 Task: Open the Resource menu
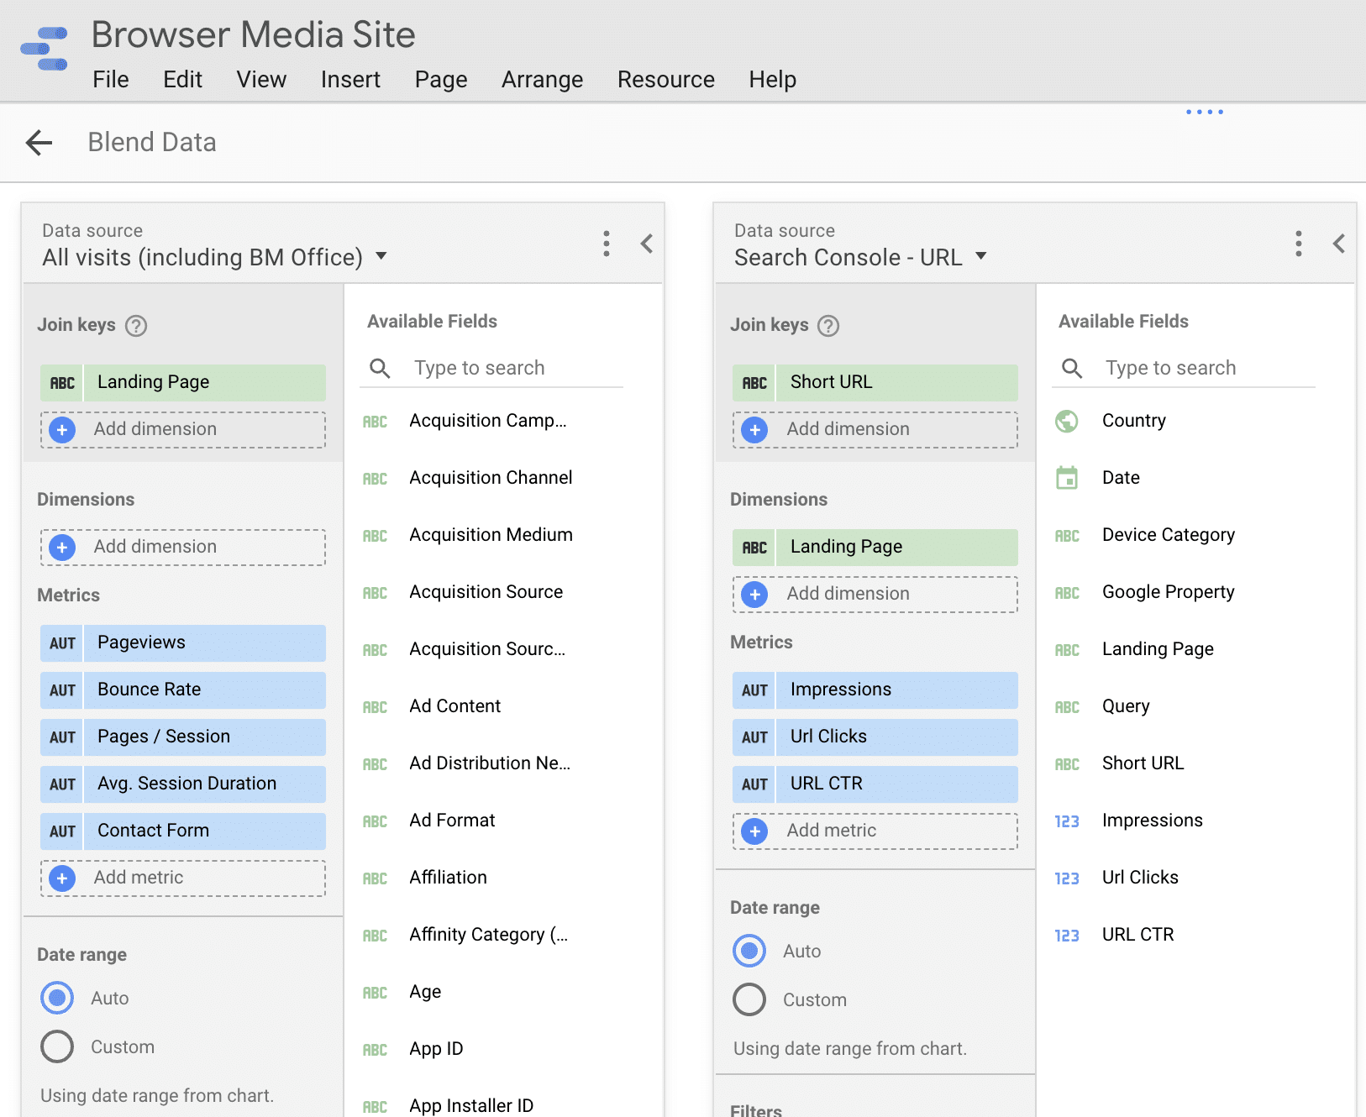point(666,80)
